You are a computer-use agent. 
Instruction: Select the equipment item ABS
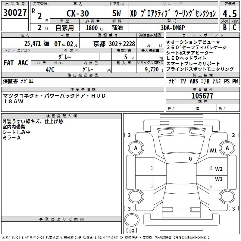click(x=194, y=81)
